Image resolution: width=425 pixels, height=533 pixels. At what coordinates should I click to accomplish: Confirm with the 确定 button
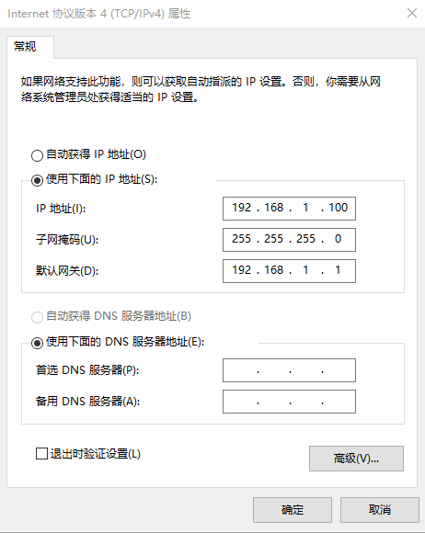pyautogui.click(x=293, y=510)
